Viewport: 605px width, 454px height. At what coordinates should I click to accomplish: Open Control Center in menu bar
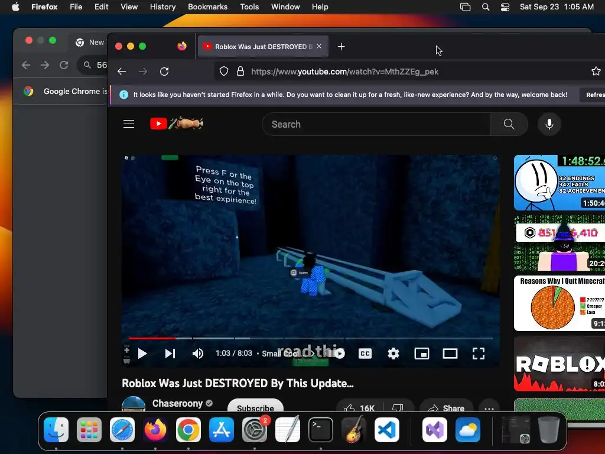[x=505, y=7]
